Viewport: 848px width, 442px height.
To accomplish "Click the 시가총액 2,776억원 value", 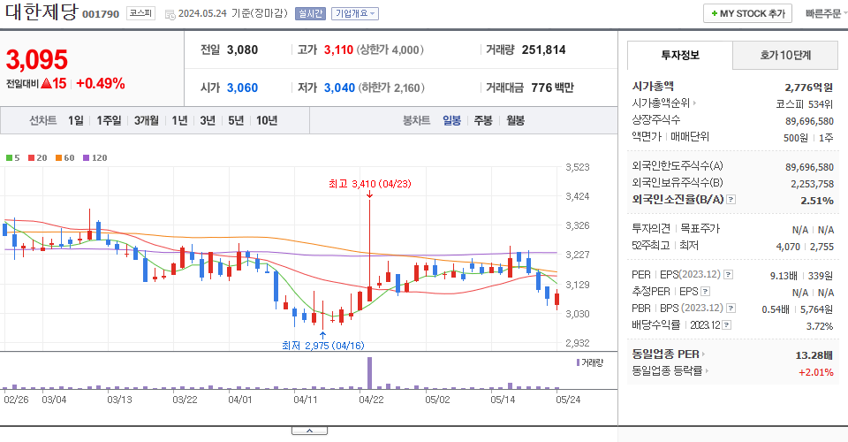I will 808,88.
